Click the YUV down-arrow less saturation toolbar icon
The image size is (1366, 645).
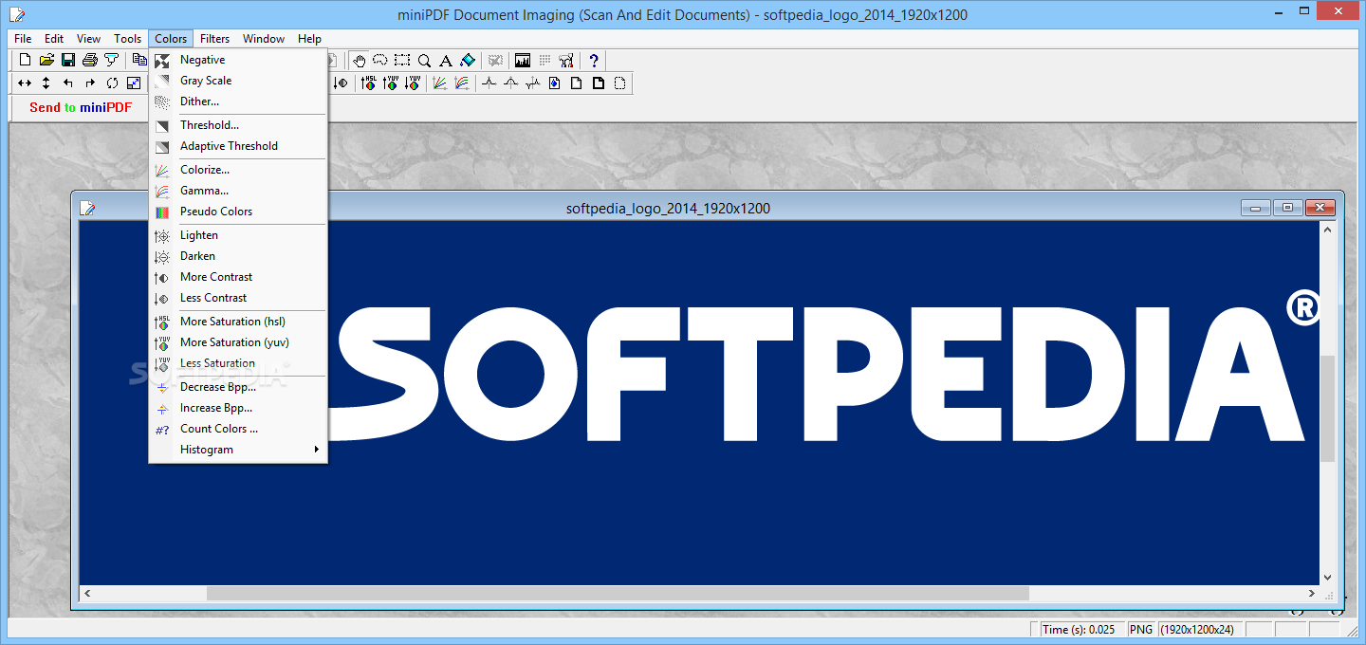click(412, 83)
